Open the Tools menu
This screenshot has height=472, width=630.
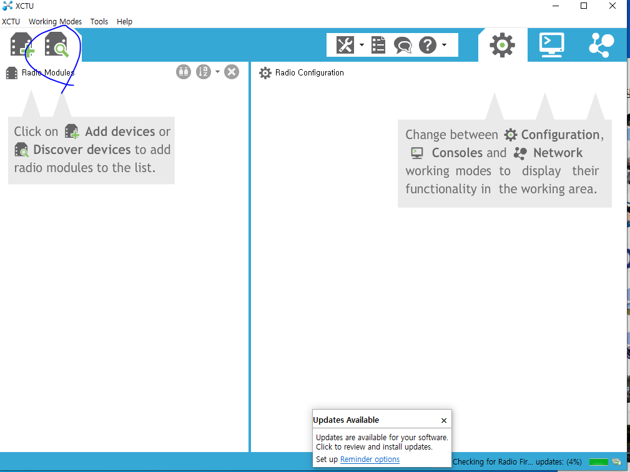click(x=99, y=22)
